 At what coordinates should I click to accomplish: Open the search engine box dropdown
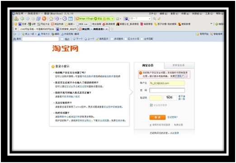point(150,19)
